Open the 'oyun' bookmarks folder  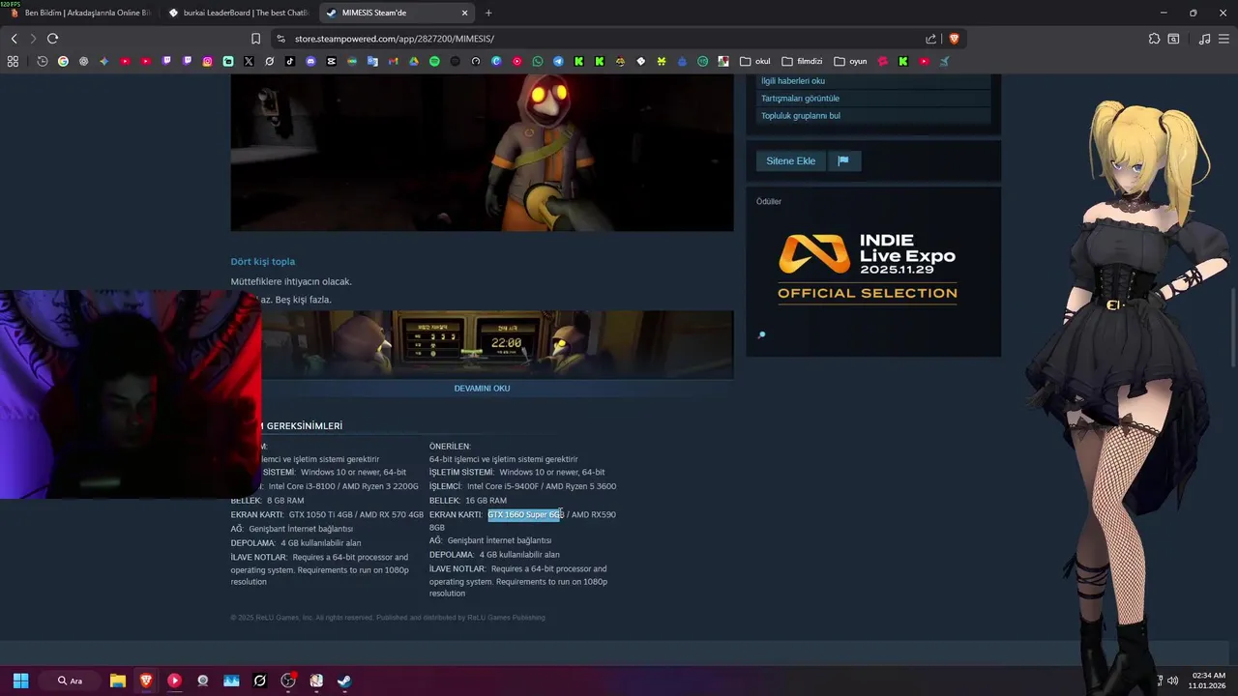[x=850, y=61]
